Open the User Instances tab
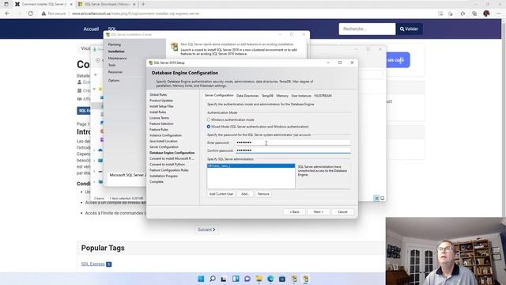The height and width of the screenshot is (285, 506). pyautogui.click(x=301, y=96)
